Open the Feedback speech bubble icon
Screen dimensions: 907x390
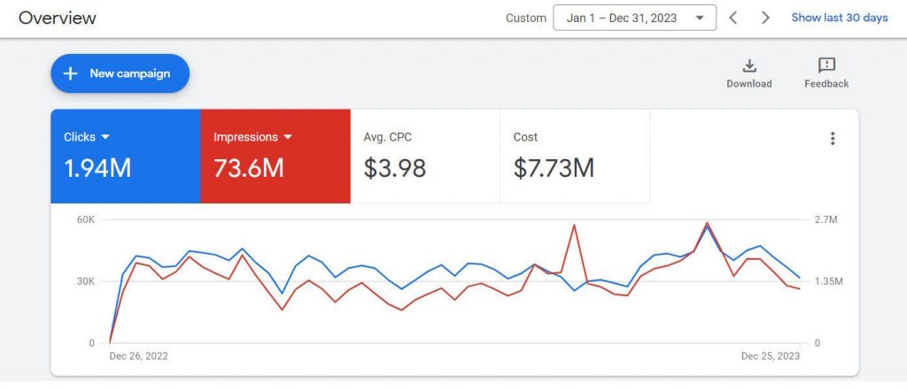point(826,66)
